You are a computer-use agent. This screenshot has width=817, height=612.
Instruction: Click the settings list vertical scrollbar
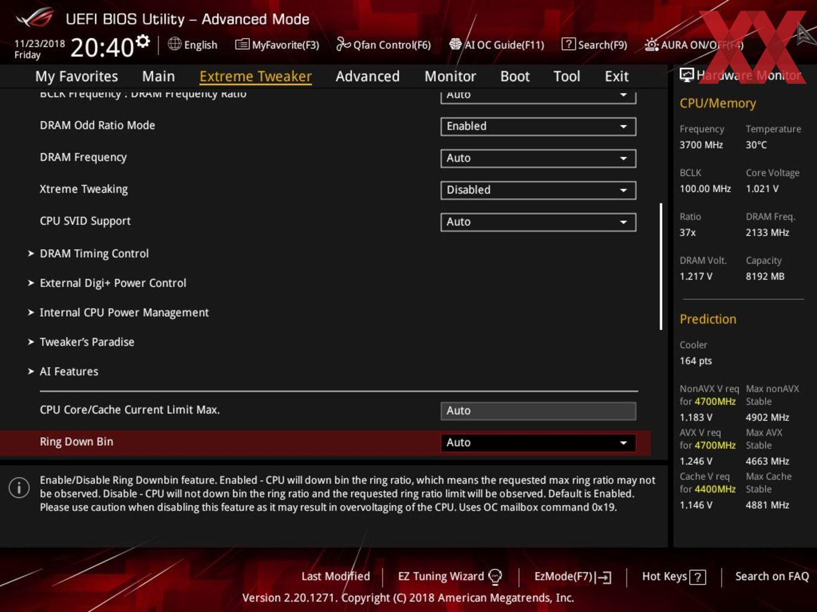coord(661,266)
